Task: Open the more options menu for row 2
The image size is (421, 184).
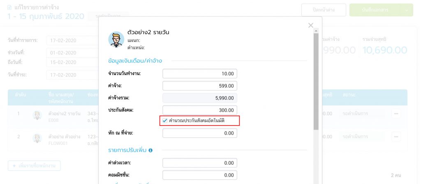Action: pos(396,137)
